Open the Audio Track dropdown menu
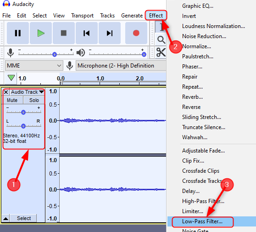The height and width of the screenshot is (232, 256). pyautogui.click(x=27, y=92)
